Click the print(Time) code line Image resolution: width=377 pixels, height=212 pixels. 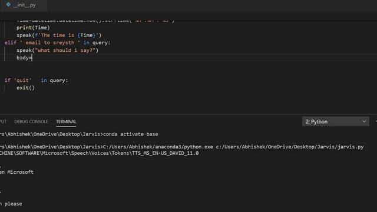coord(33,28)
